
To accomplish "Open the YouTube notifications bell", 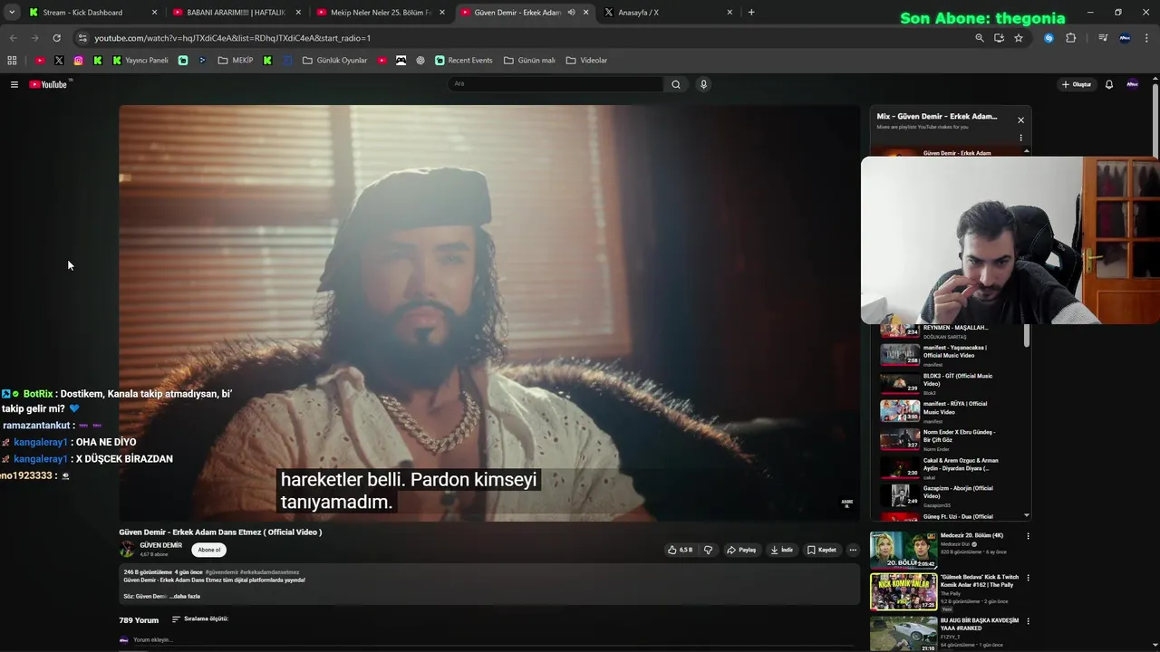I will click(x=1108, y=84).
